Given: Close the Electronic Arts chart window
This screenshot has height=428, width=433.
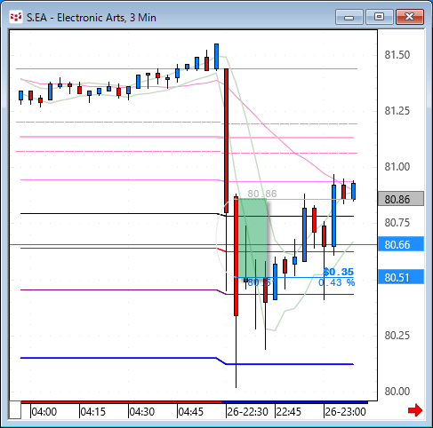Looking at the screenshot, I should click(410, 17).
